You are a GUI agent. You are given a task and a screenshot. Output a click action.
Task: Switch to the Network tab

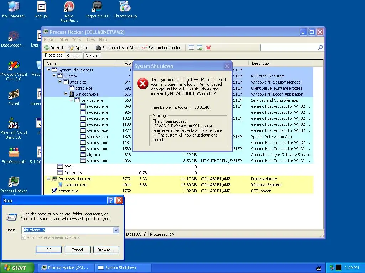pyautogui.click(x=93, y=56)
